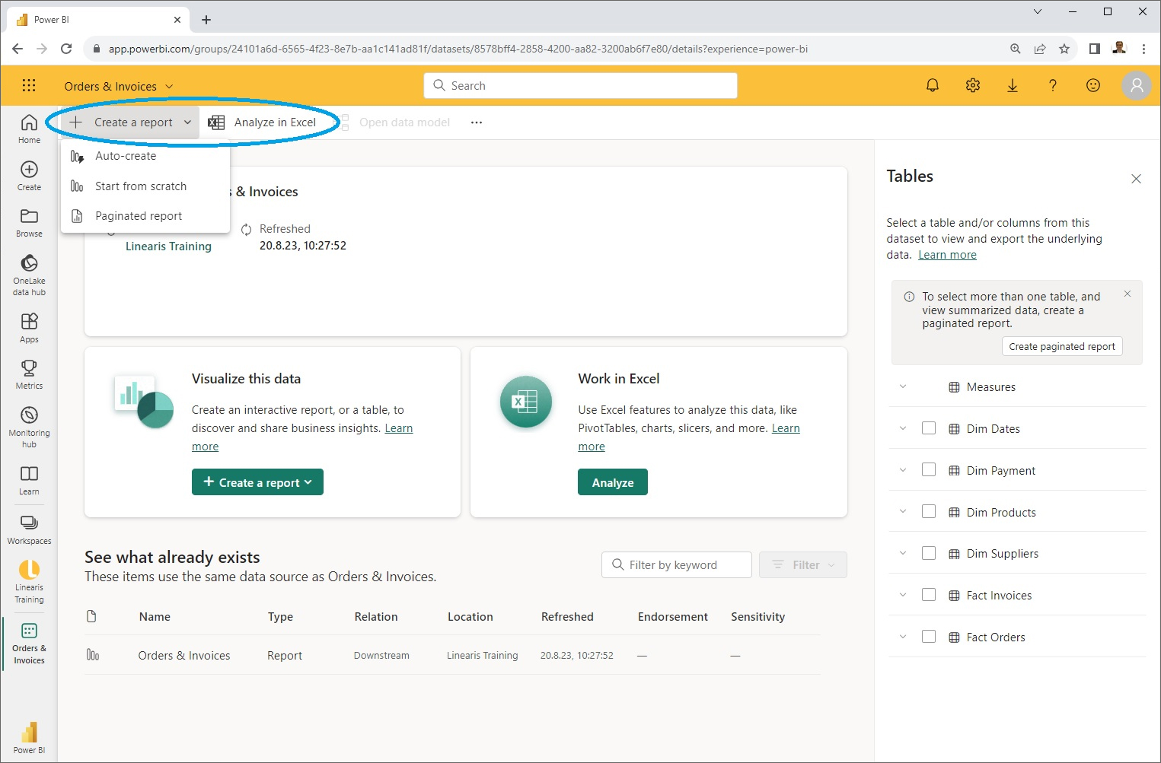
Task: Open the Power BI settings gear
Action: [x=972, y=85]
